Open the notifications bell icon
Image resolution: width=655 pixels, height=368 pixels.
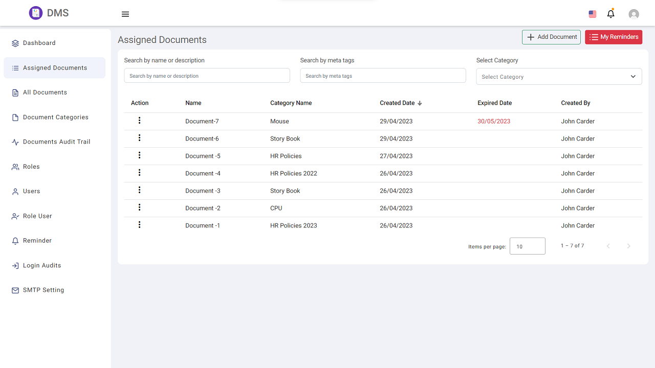tap(610, 14)
